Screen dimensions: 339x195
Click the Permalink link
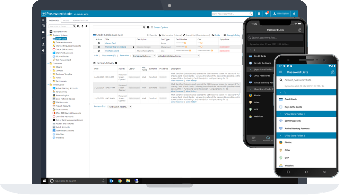(124, 56)
